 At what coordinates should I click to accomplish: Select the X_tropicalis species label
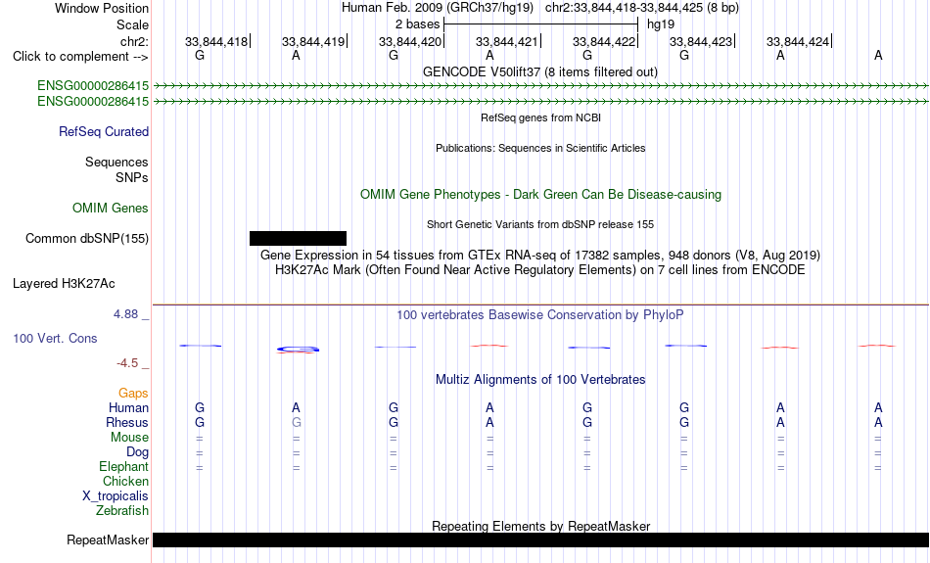point(116,496)
